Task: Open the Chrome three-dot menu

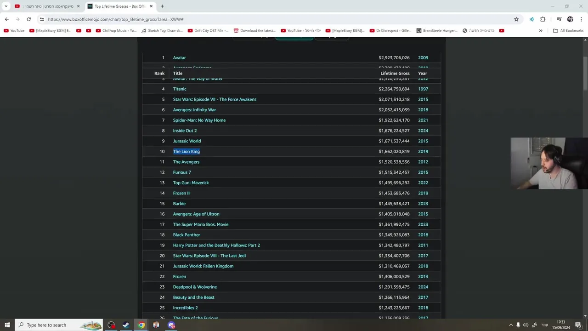Action: (581, 19)
